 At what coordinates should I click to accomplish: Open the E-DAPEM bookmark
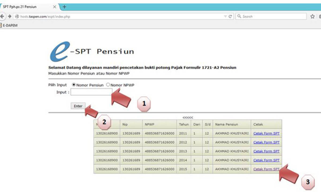point(10,25)
